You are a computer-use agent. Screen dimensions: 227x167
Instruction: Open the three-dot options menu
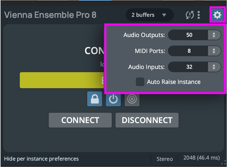pos(199,15)
